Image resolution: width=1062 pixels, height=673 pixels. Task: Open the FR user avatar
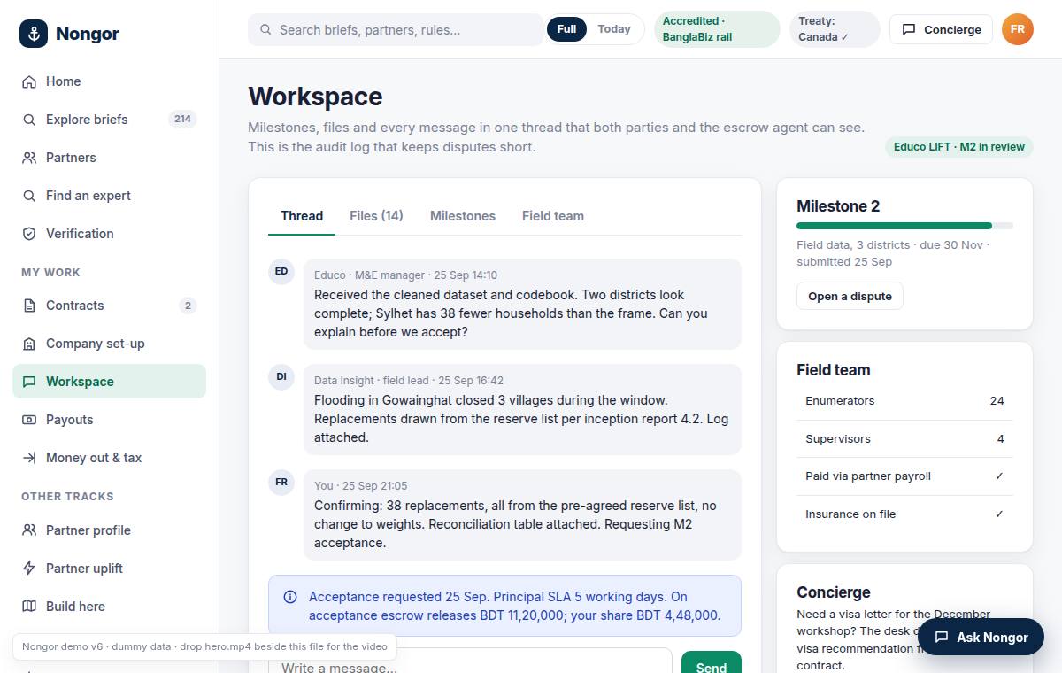click(x=1018, y=29)
